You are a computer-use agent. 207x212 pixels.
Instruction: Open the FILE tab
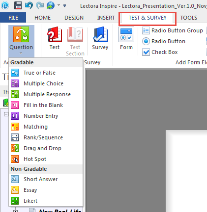pyautogui.click(x=13, y=18)
